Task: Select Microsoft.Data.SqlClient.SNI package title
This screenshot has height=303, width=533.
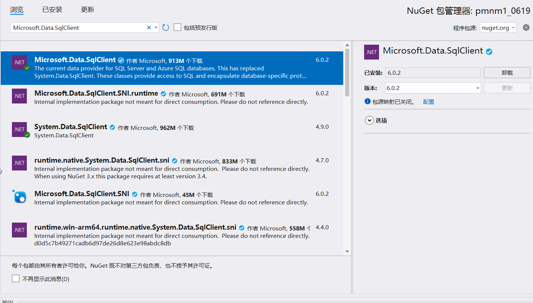Action: [x=82, y=194]
